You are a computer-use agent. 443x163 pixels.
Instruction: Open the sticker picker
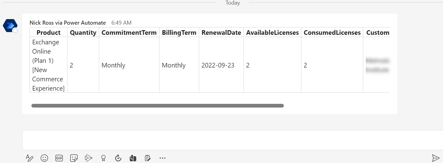pyautogui.click(x=74, y=158)
